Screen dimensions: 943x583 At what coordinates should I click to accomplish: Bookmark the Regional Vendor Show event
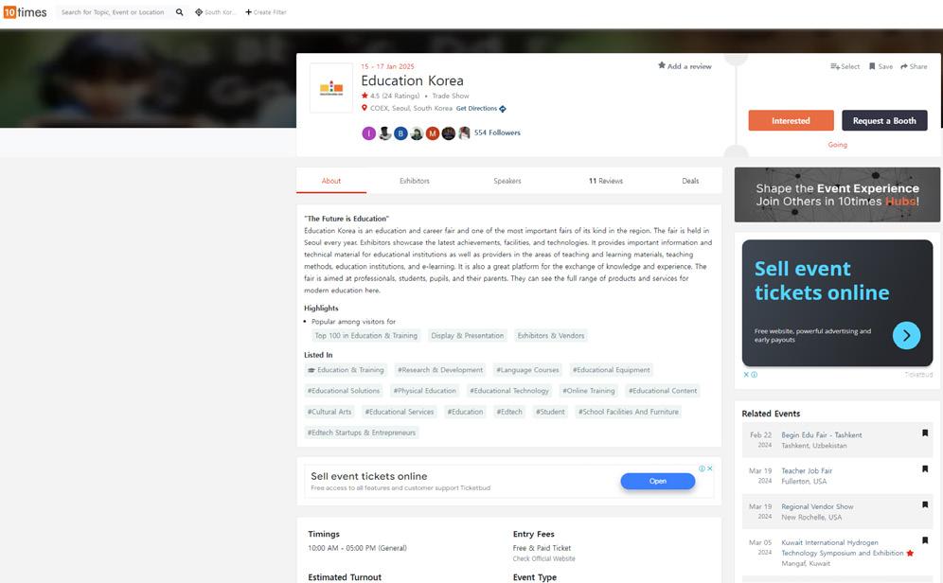[x=925, y=504]
